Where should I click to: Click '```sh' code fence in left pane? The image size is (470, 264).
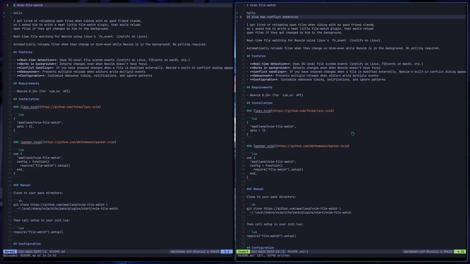point(18,201)
